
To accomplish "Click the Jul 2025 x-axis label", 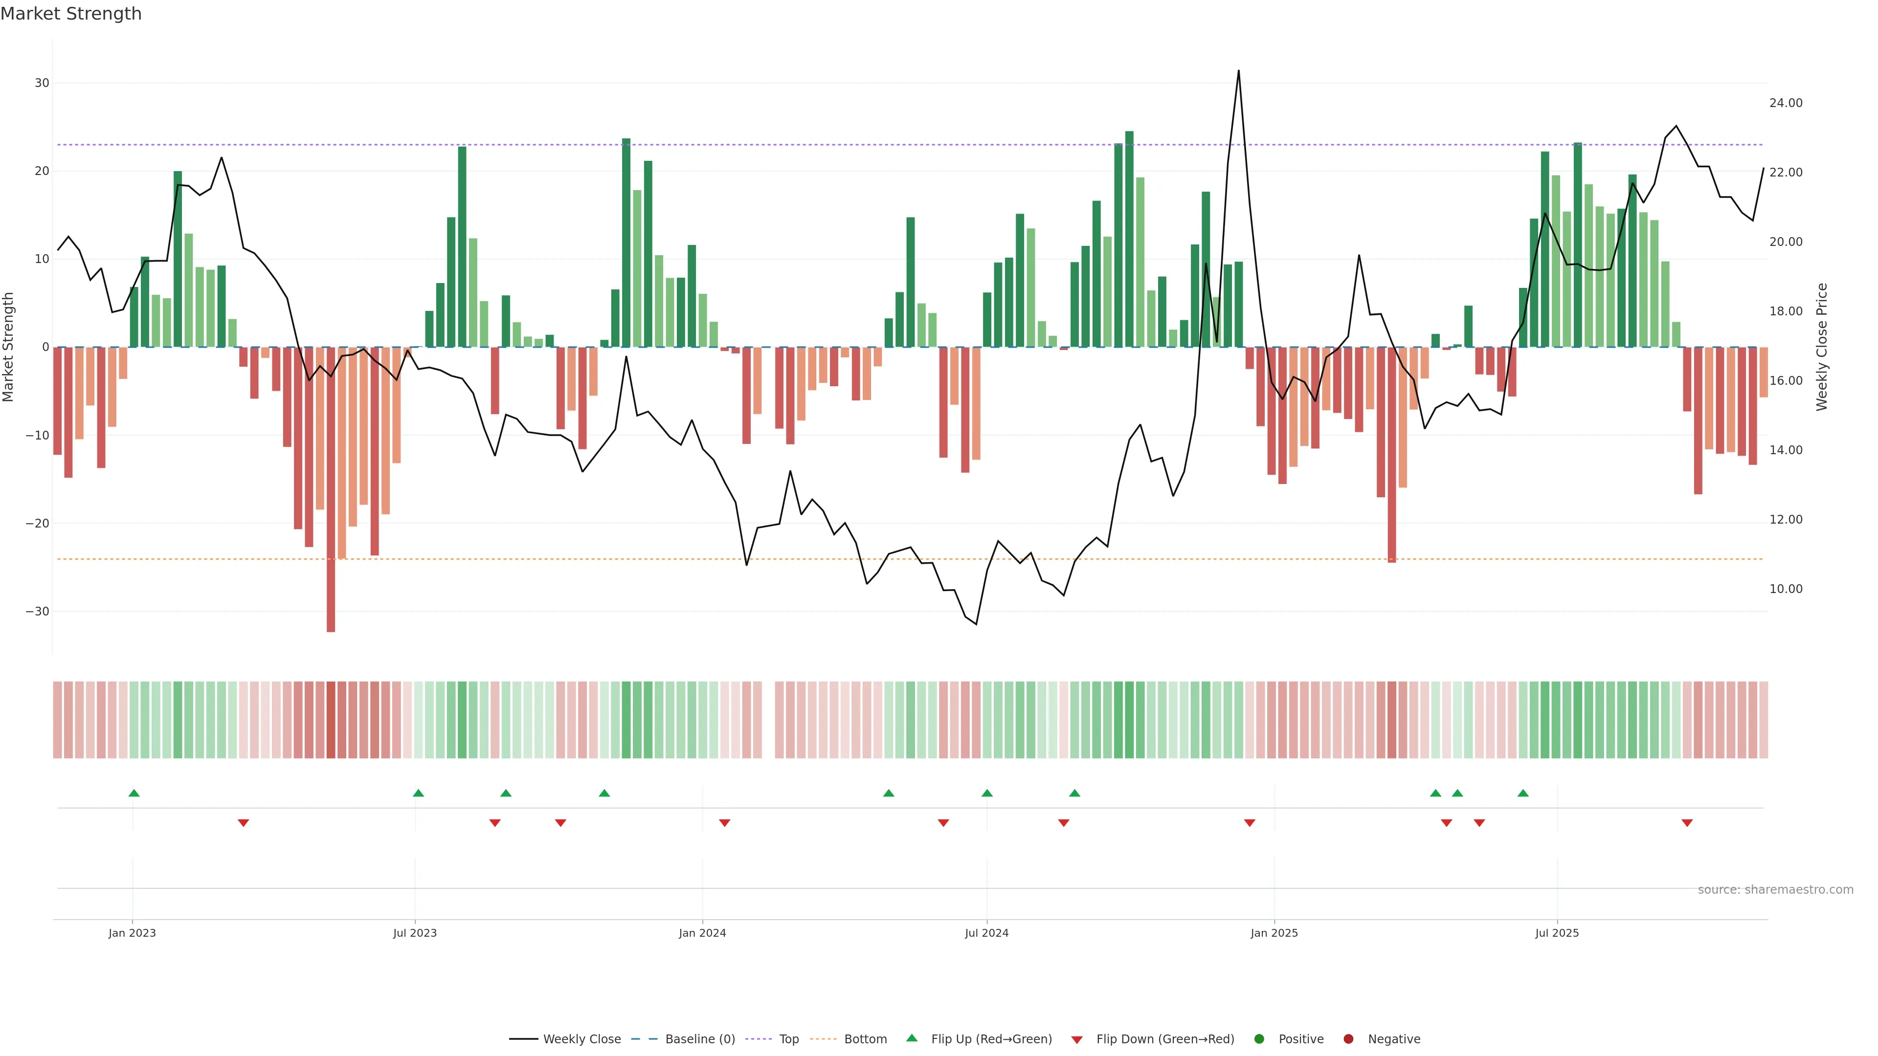I will coord(1557,933).
